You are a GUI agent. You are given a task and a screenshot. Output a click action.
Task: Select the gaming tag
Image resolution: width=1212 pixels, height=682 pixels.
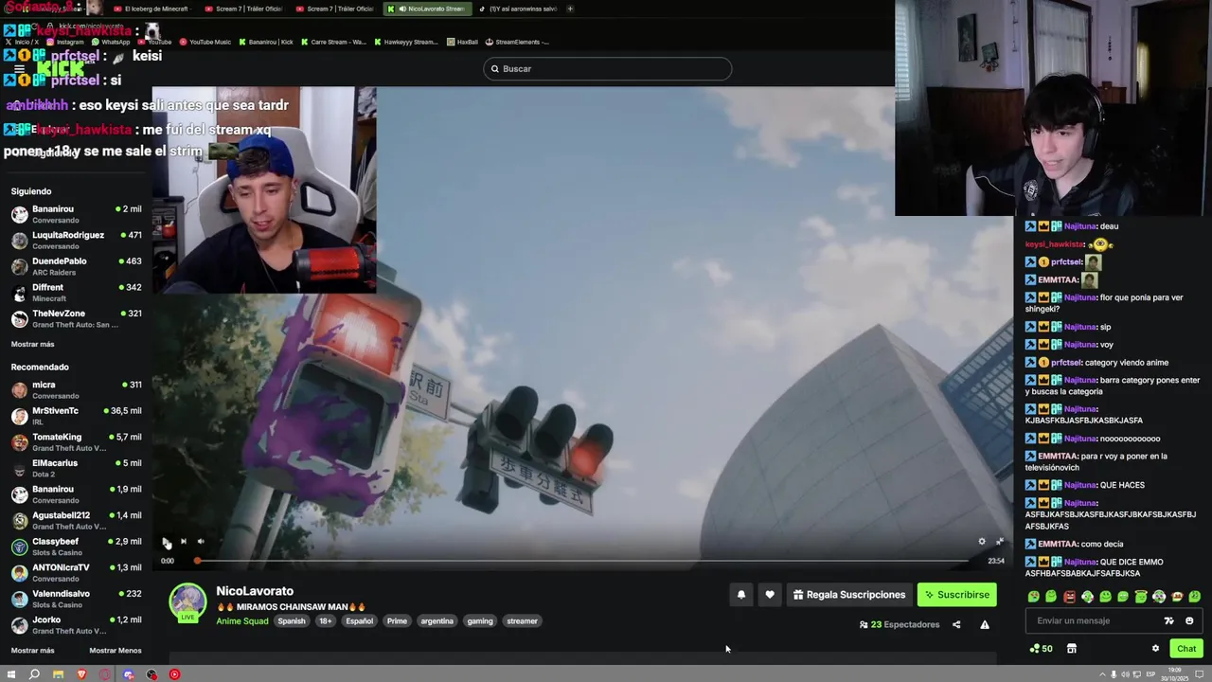click(480, 621)
